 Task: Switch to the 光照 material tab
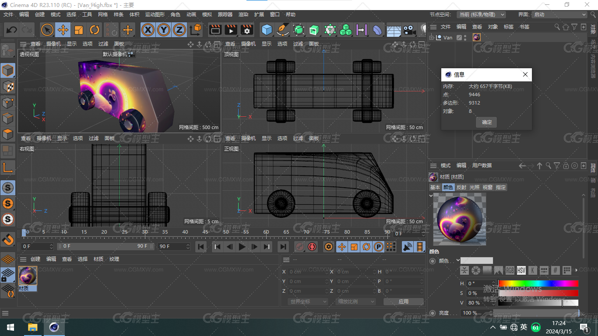pyautogui.click(x=475, y=187)
